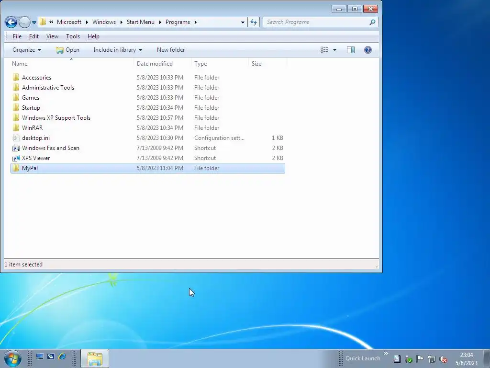The image size is (490, 368).
Task: Select Start Menu in the breadcrumb path
Action: click(140, 22)
